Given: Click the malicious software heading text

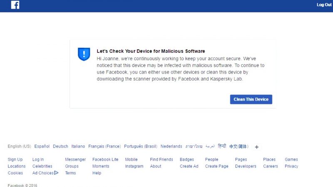Looking at the screenshot, I should tap(151, 51).
